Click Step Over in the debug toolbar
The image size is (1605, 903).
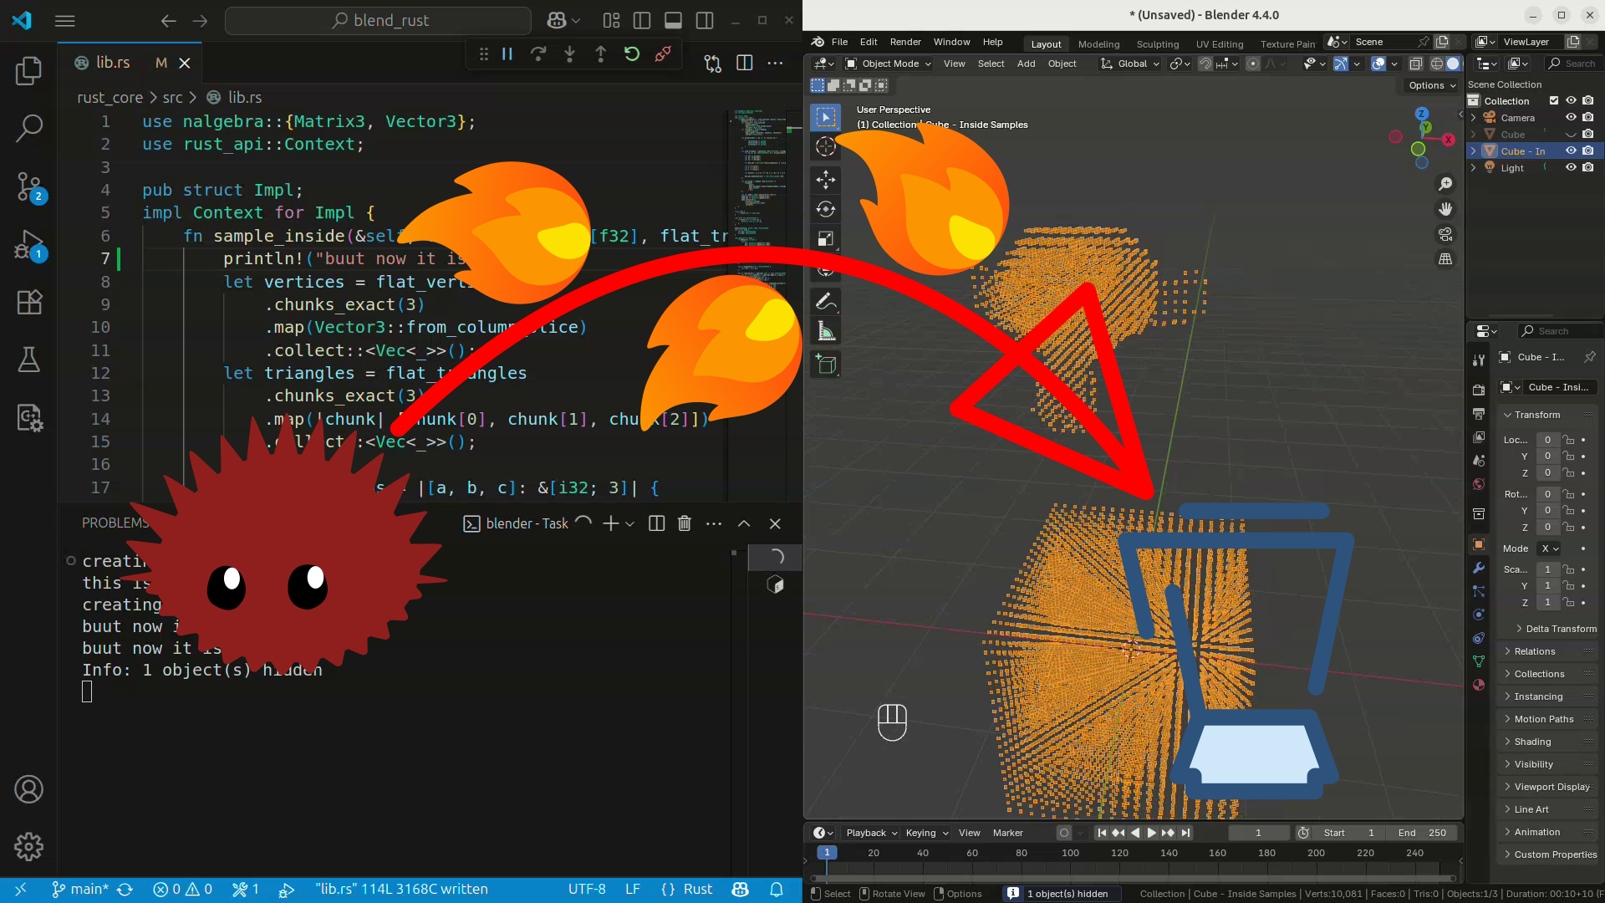point(538,54)
